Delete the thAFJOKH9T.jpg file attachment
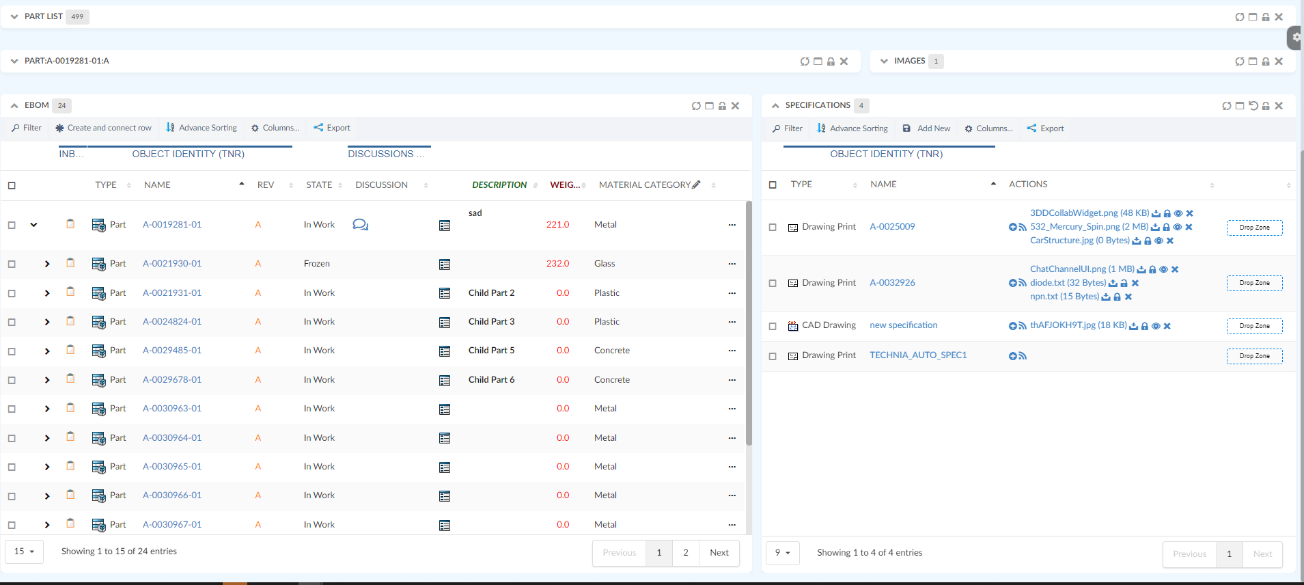 point(1167,326)
